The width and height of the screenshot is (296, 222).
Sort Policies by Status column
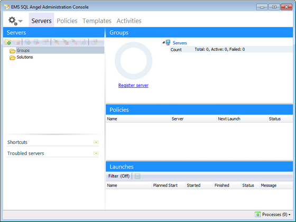[280, 119]
